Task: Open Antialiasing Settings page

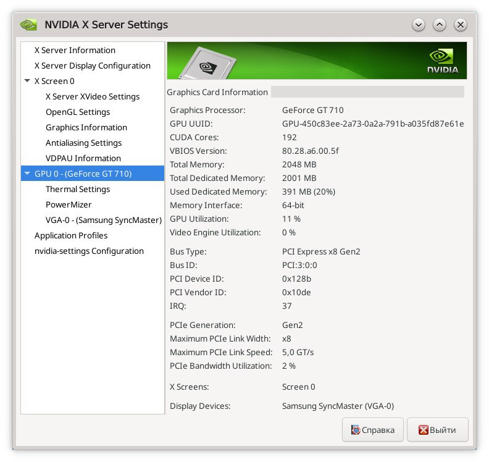Action: [83, 143]
